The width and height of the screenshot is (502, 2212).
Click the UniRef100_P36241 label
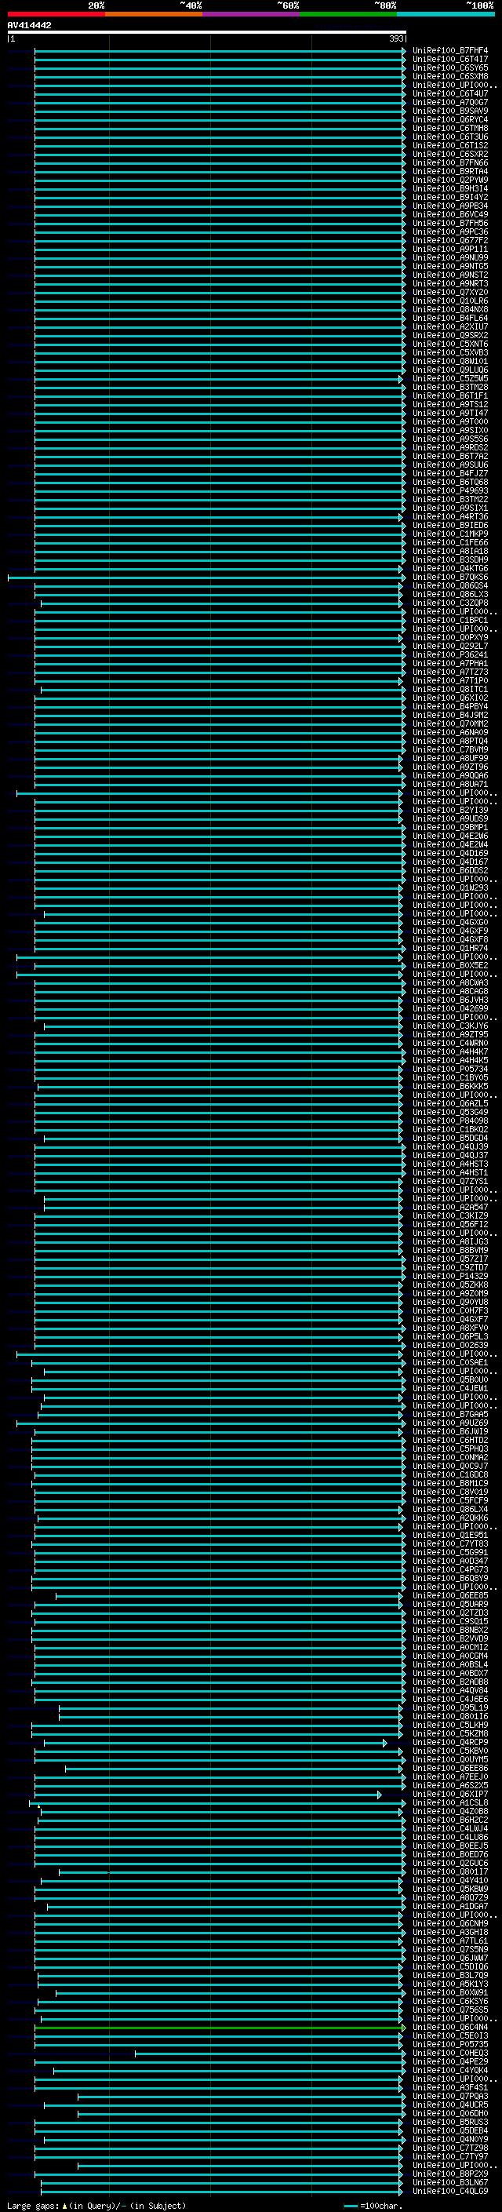click(x=449, y=654)
